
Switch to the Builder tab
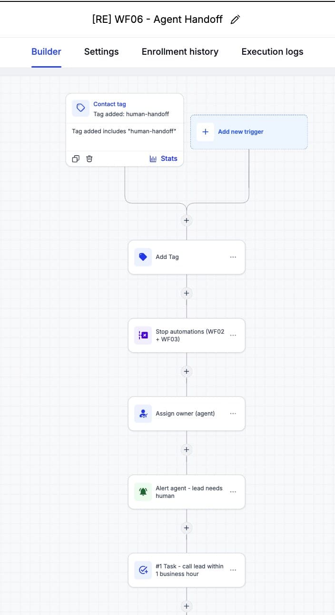pos(46,52)
